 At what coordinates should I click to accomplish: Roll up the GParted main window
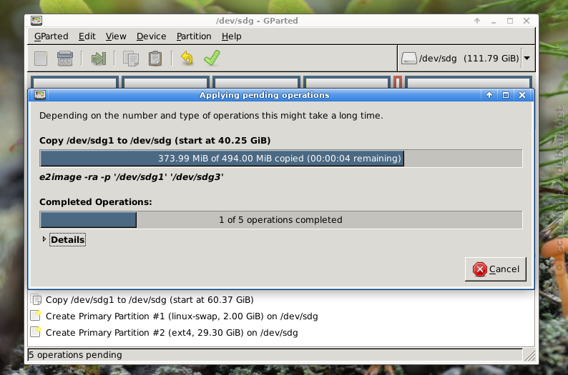pyautogui.click(x=477, y=21)
